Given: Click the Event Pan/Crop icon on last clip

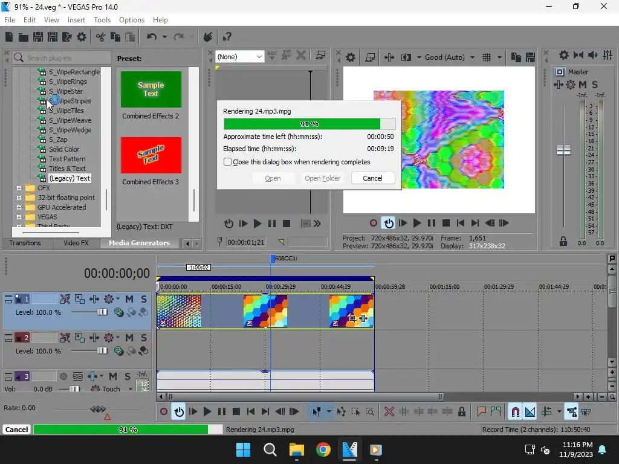Looking at the screenshot, I should pos(352,318).
